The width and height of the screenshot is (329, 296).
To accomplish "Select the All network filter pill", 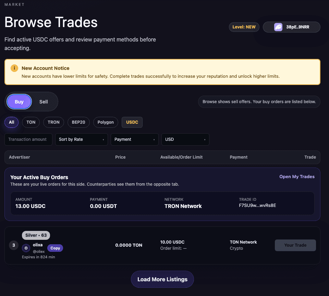I will [11, 122].
